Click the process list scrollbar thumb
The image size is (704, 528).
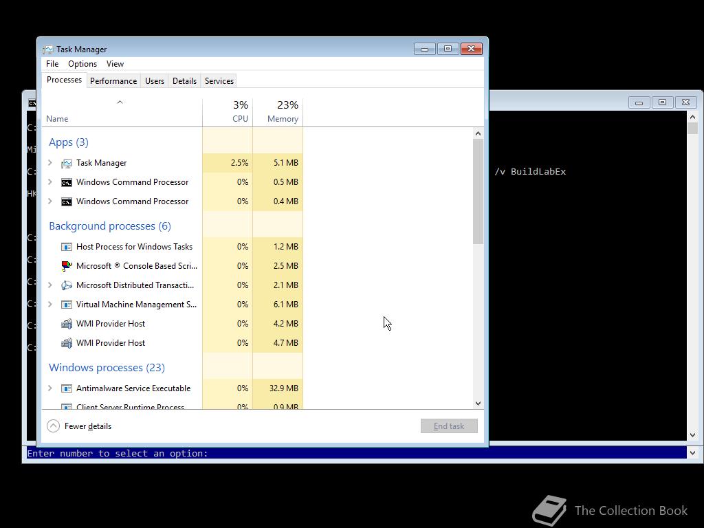point(478,192)
